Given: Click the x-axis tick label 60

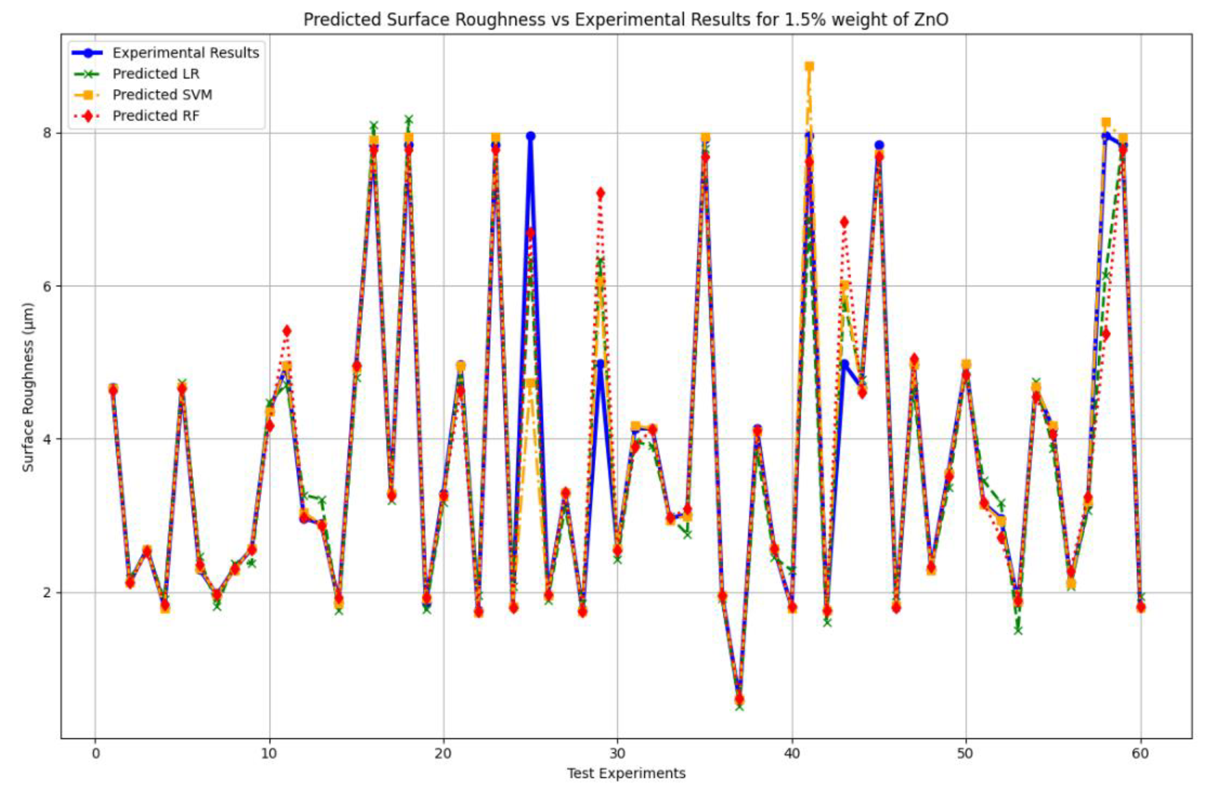Looking at the screenshot, I should [1140, 754].
